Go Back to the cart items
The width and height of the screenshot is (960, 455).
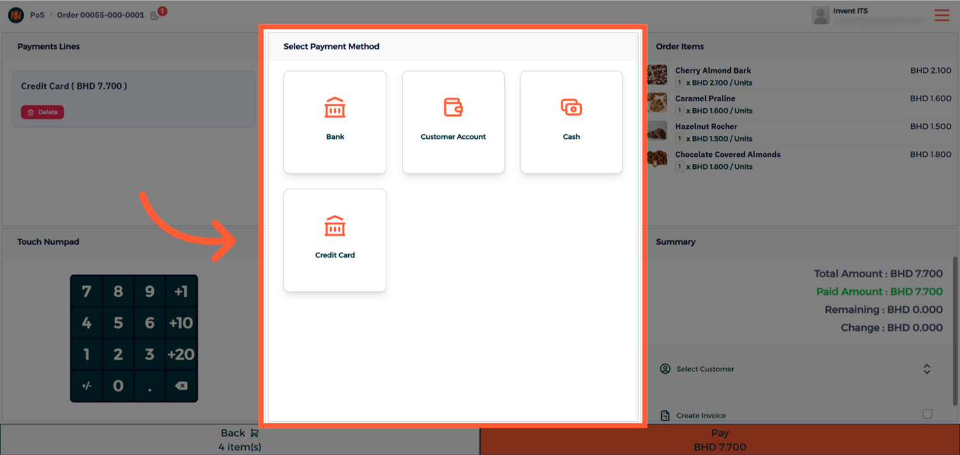(x=239, y=439)
